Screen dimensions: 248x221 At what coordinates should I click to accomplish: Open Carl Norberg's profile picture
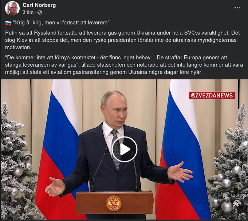(12, 8)
